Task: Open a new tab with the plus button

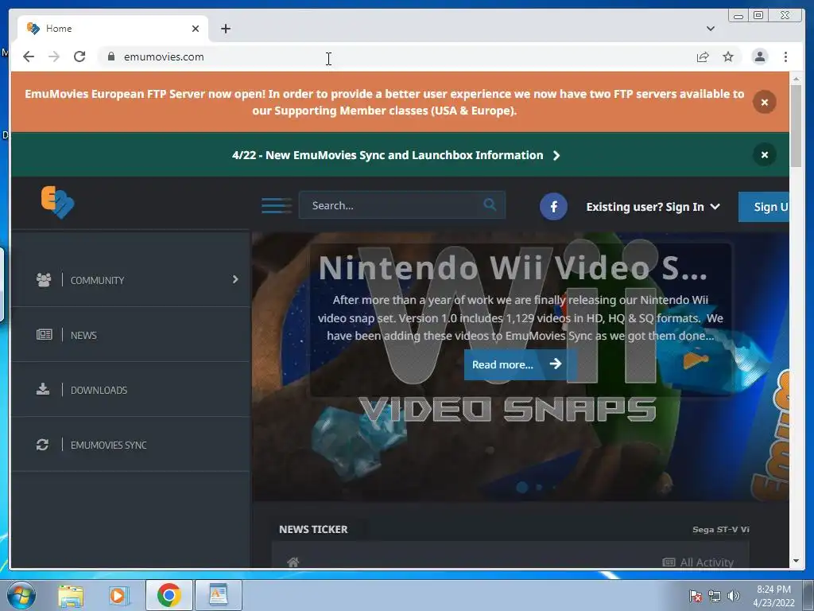Action: click(225, 29)
